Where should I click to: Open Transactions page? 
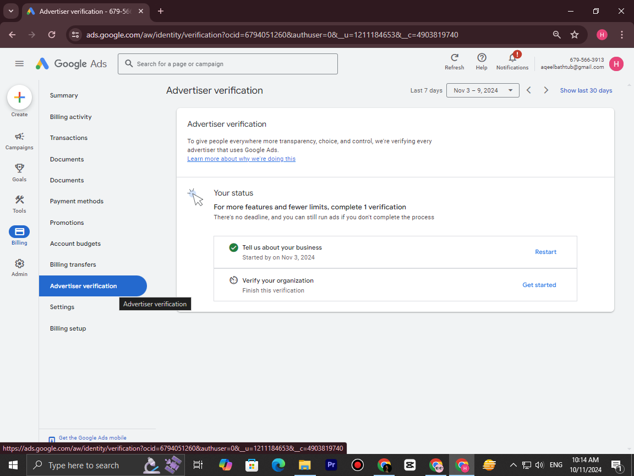(x=69, y=138)
